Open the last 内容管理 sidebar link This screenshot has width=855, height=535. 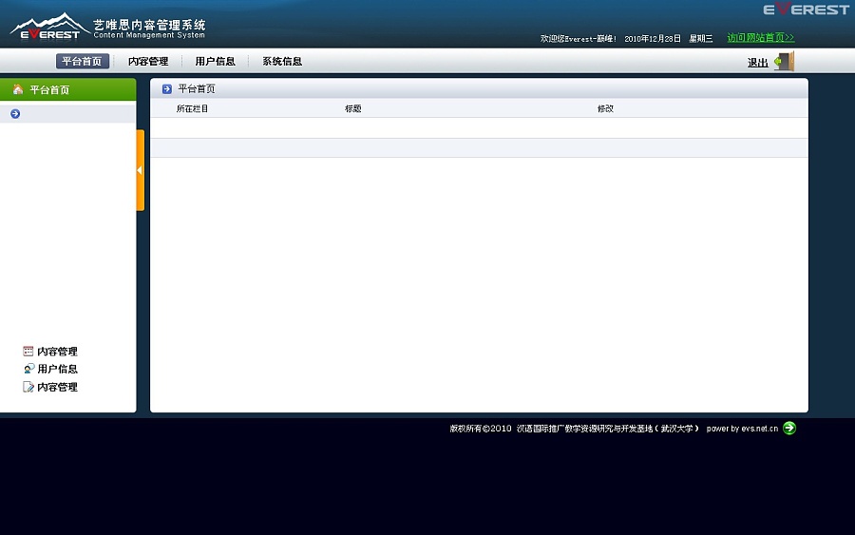(57, 387)
